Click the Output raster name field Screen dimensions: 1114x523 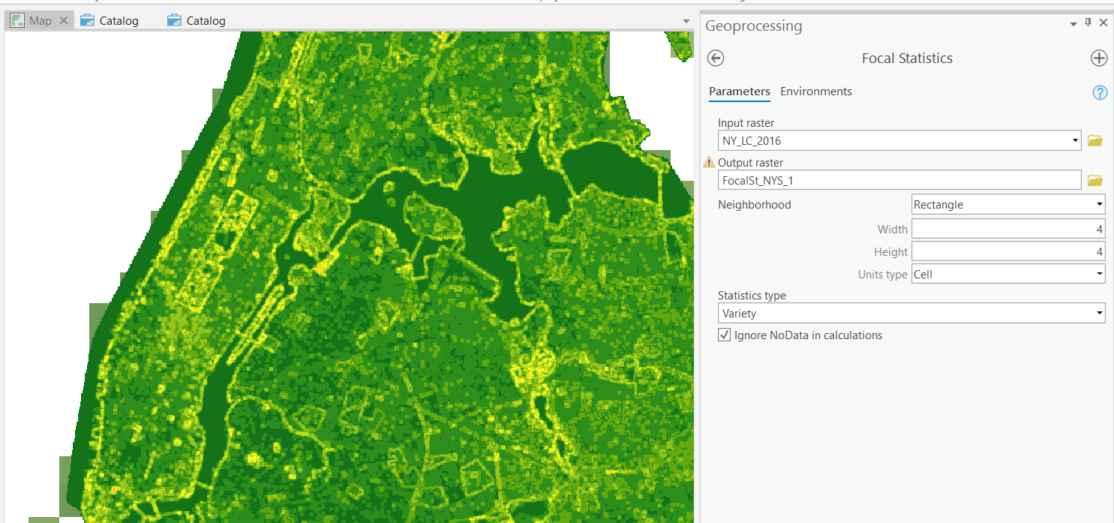pyautogui.click(x=899, y=180)
